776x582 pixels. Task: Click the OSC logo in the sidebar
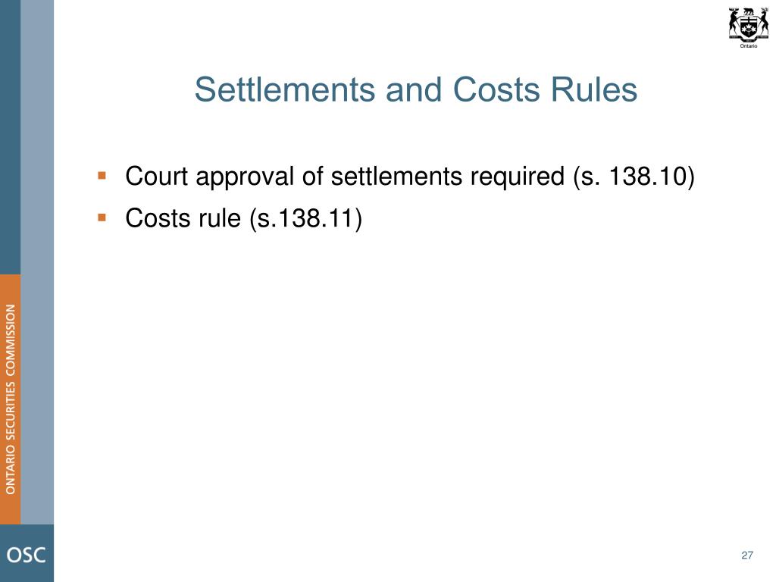point(27,555)
